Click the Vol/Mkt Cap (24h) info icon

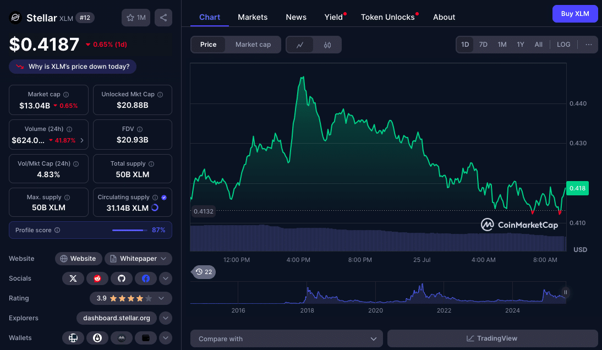click(76, 164)
